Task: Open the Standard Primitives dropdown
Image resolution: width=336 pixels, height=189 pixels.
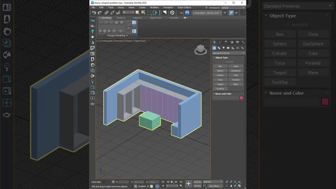Action: coord(229,53)
